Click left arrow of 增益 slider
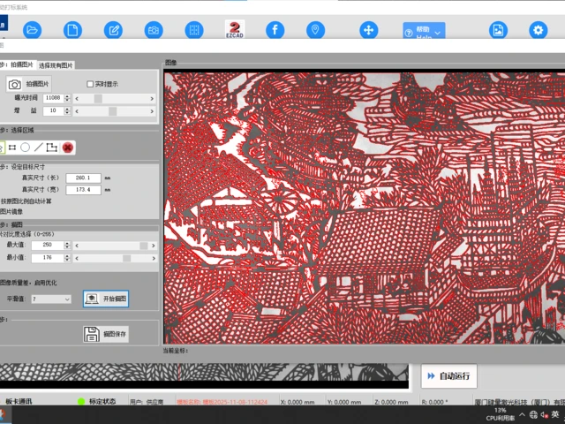 click(x=77, y=111)
